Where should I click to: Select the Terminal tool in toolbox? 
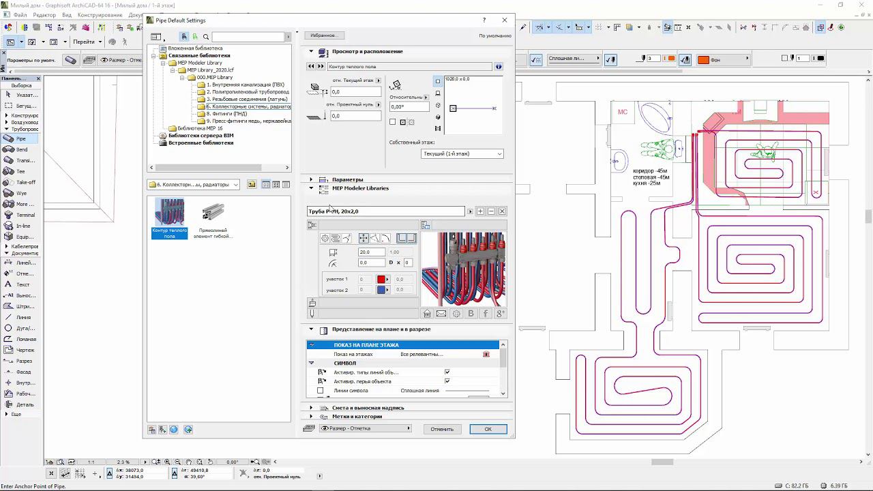click(25, 215)
